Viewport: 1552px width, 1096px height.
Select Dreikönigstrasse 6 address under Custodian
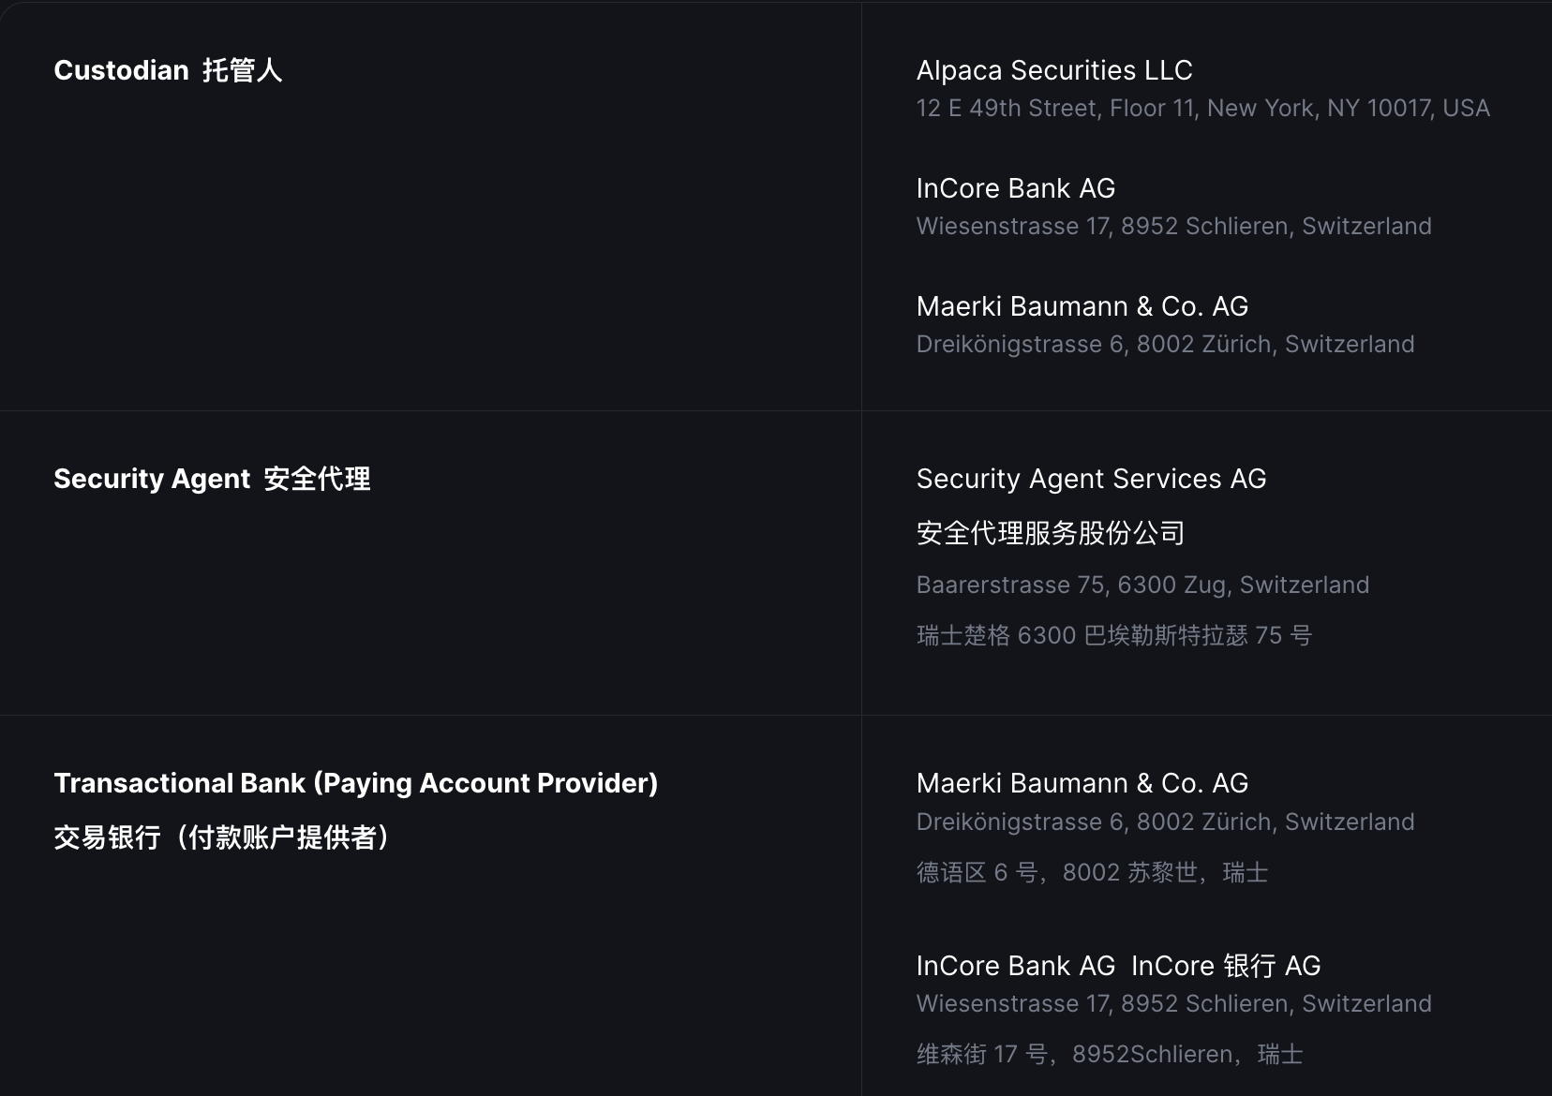[1166, 345]
